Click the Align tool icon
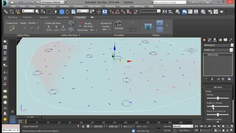The image size is (236, 133). (x=171, y=11)
